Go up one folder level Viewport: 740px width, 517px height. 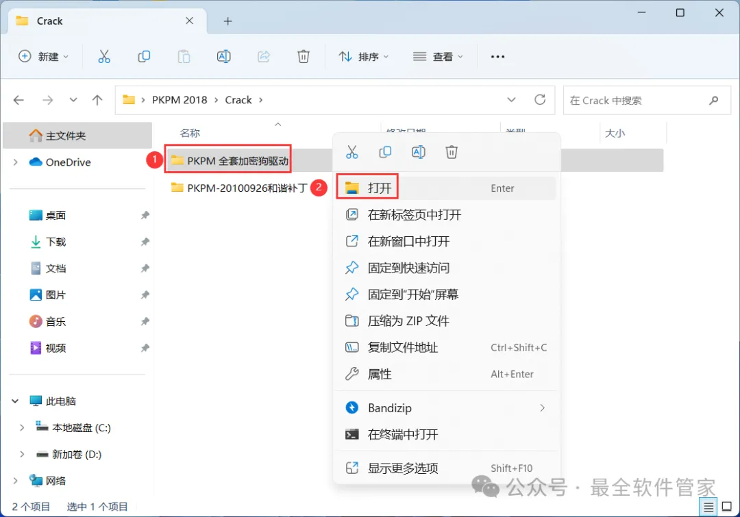[97, 100]
